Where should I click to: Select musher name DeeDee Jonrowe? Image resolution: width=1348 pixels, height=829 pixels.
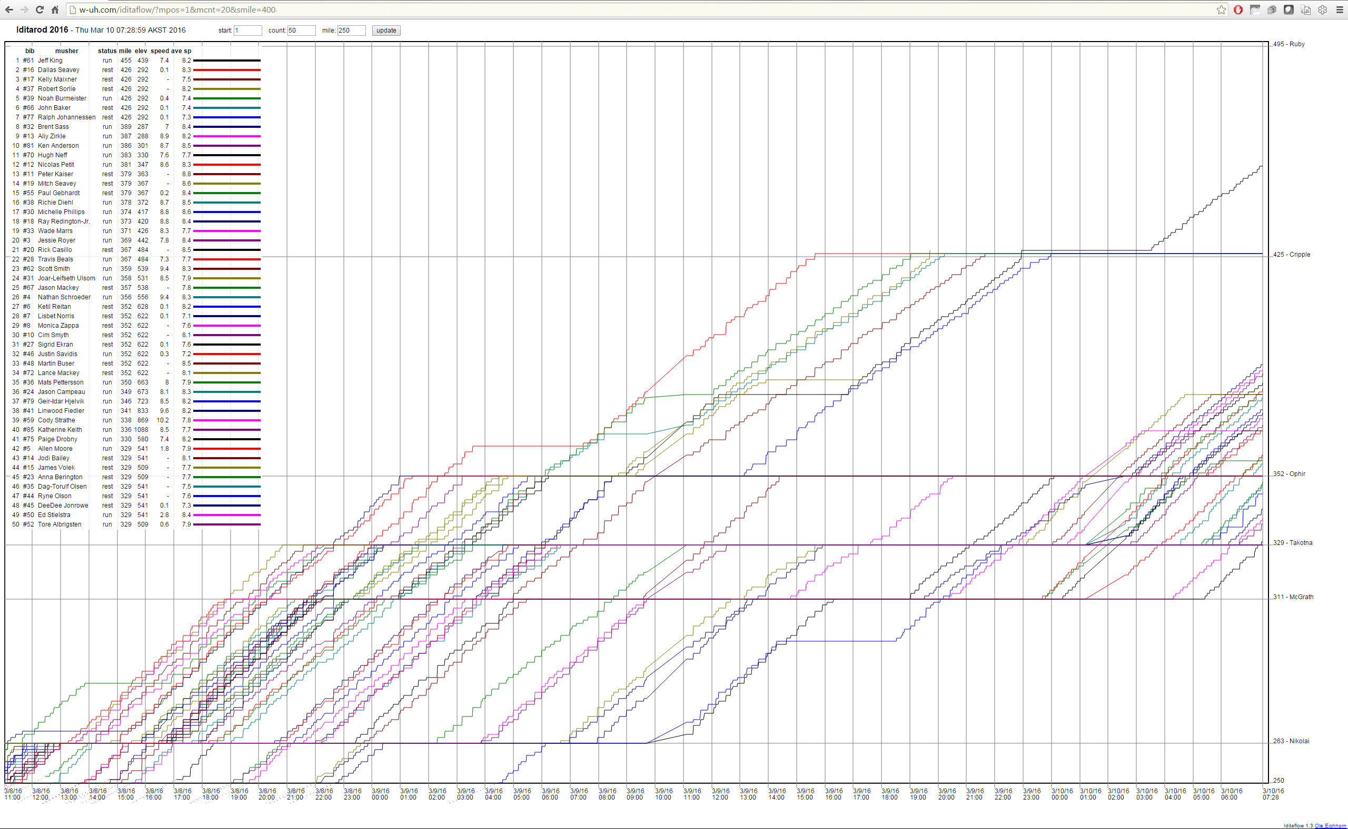pos(63,506)
